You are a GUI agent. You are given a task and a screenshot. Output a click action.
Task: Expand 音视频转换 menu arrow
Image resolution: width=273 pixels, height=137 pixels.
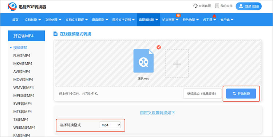click(157, 20)
